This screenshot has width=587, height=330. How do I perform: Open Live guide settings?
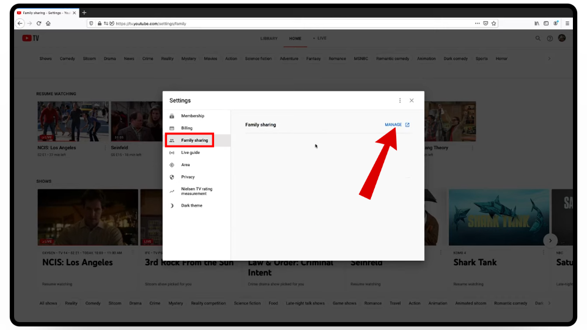(196, 153)
